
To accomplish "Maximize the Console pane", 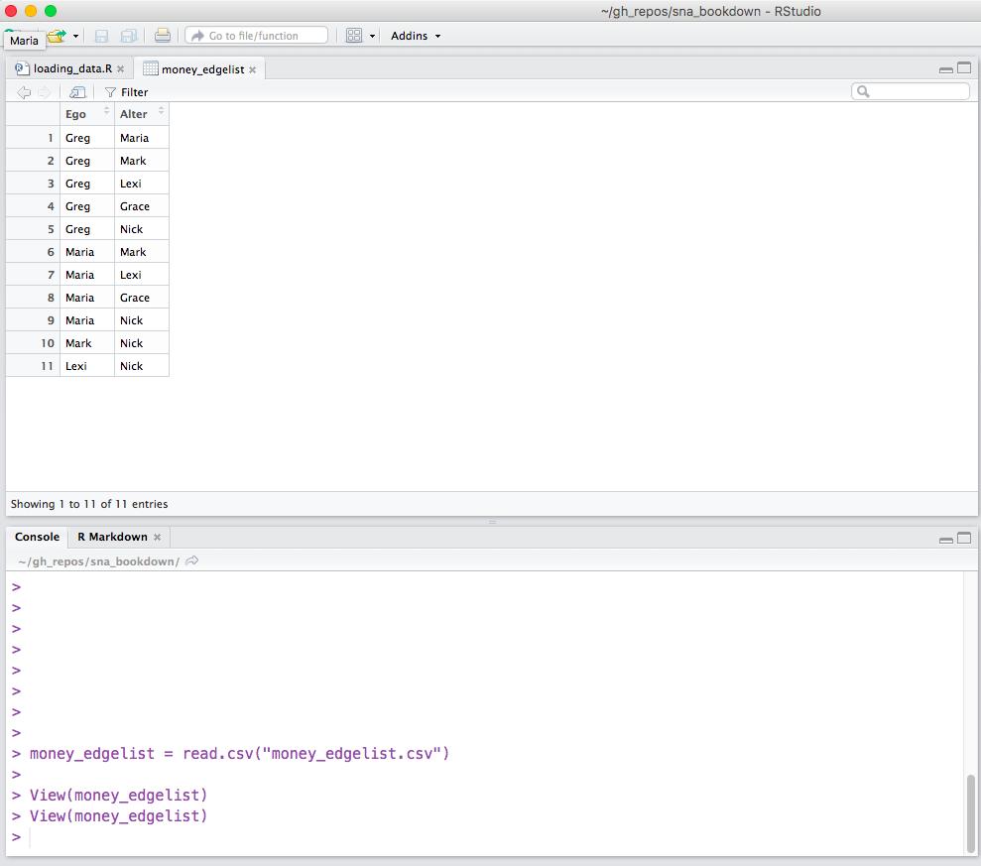I will [963, 538].
